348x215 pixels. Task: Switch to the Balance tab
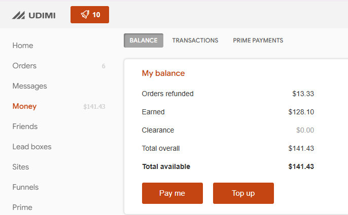(144, 40)
